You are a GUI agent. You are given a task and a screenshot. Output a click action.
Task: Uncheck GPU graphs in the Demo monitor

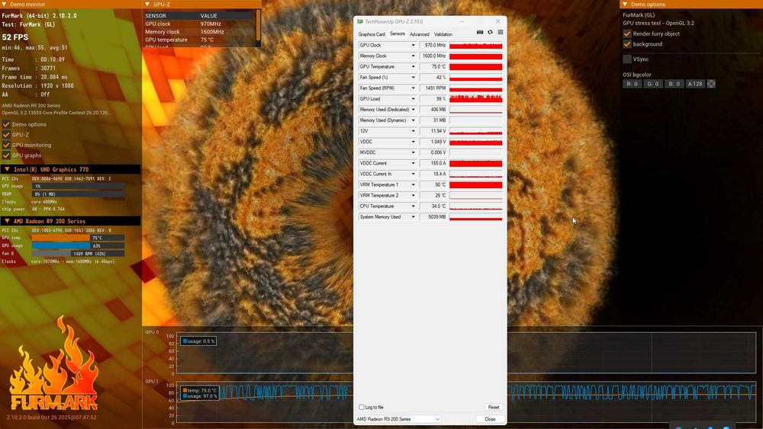[6, 155]
